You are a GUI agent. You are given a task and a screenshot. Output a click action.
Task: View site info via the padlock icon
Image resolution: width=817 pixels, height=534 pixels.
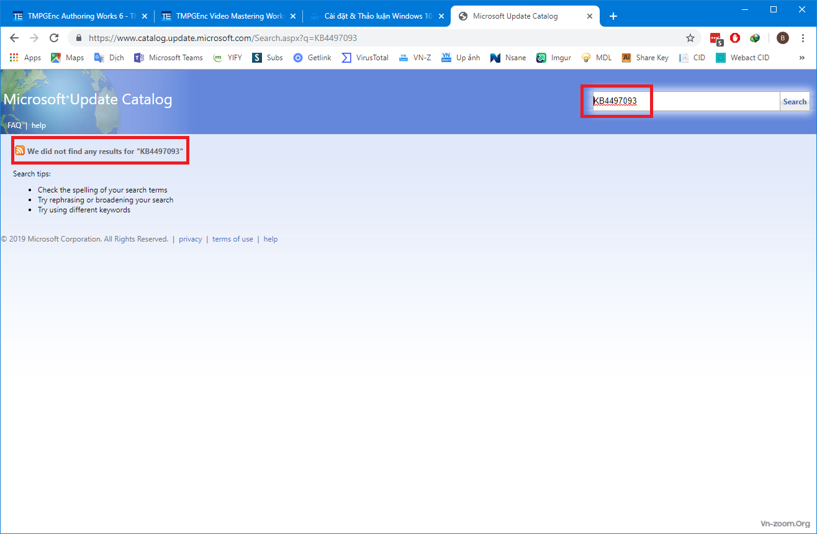[x=78, y=38]
